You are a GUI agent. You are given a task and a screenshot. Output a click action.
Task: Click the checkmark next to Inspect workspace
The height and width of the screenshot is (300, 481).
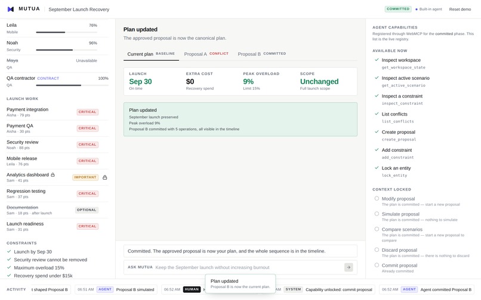coord(377,60)
